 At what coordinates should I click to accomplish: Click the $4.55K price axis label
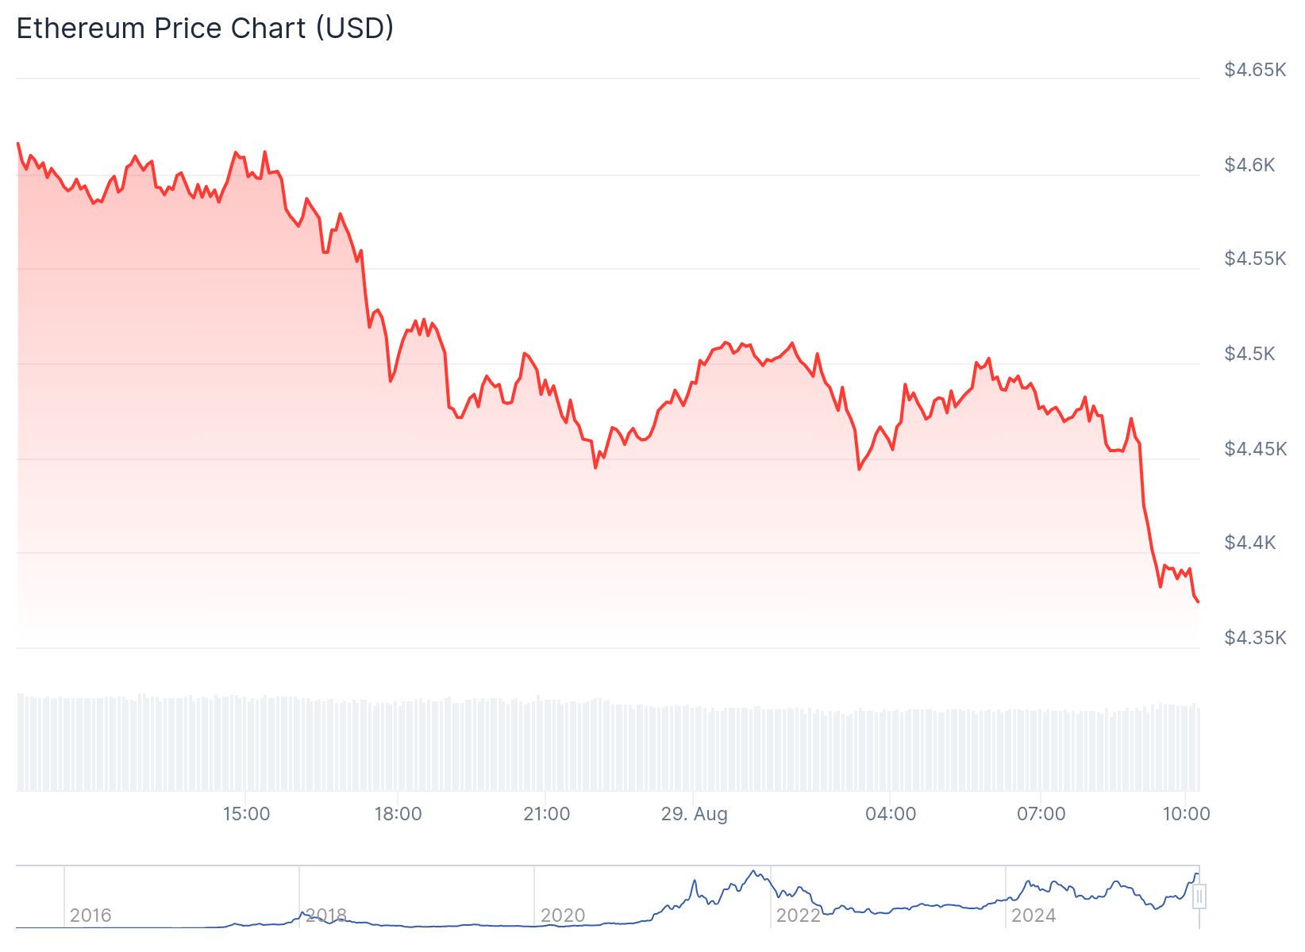1255,259
